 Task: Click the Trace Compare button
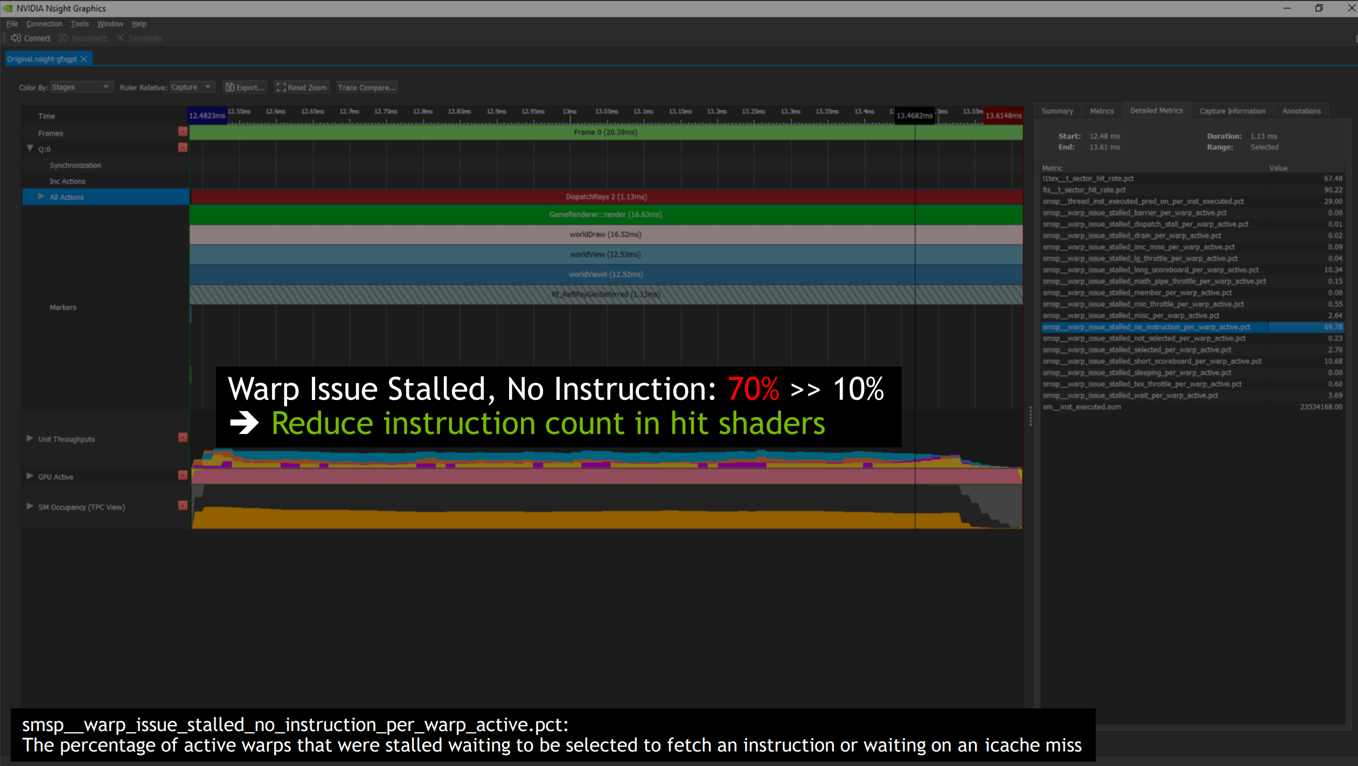click(x=367, y=87)
